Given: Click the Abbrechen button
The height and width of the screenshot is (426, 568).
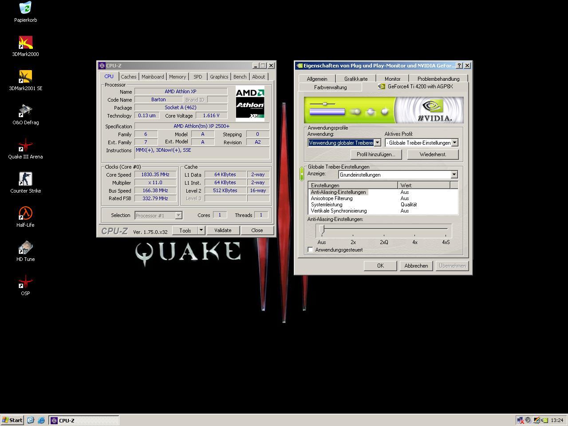Looking at the screenshot, I should [416, 266].
